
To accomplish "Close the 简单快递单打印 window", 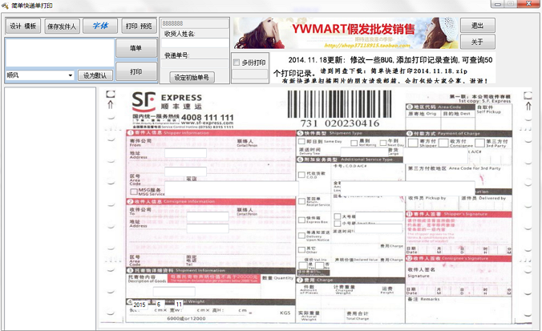I will (x=528, y=4).
